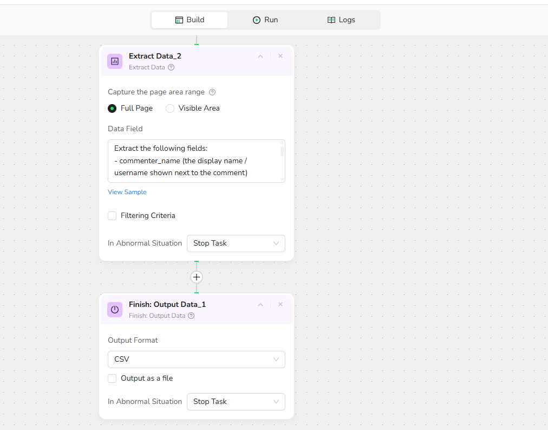The width and height of the screenshot is (548, 430).
Task: Choose the Visible Area radio option
Action: pos(170,108)
